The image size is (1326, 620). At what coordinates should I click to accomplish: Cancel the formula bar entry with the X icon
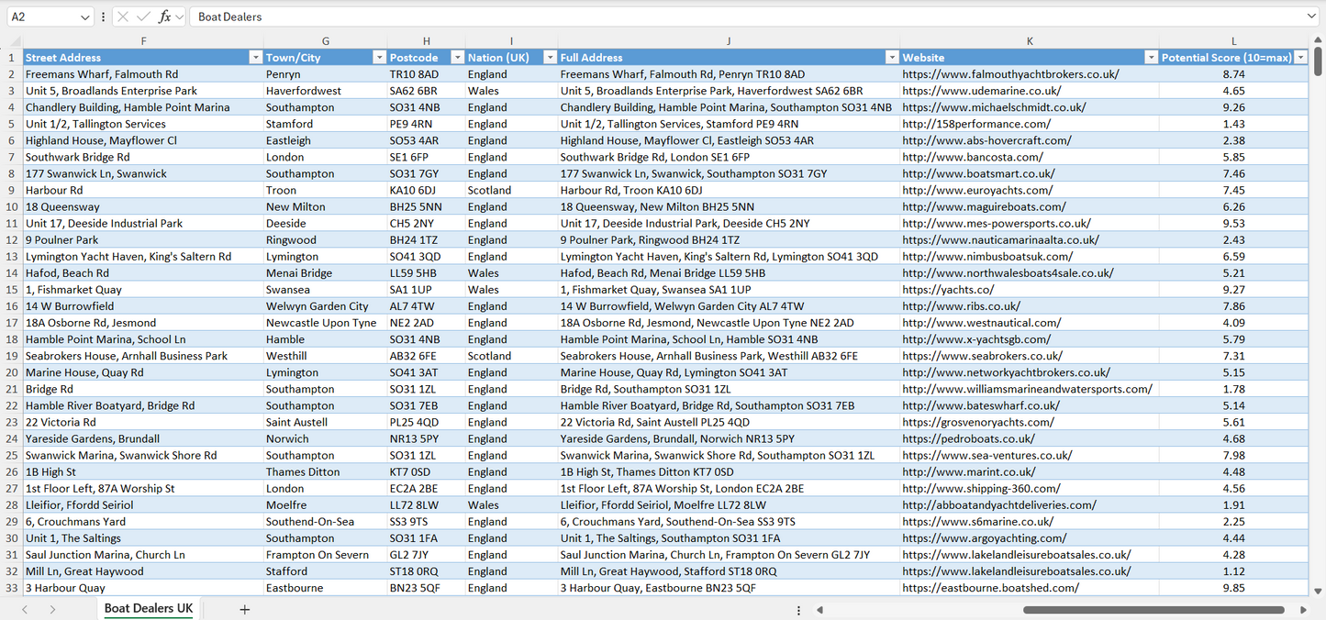123,17
